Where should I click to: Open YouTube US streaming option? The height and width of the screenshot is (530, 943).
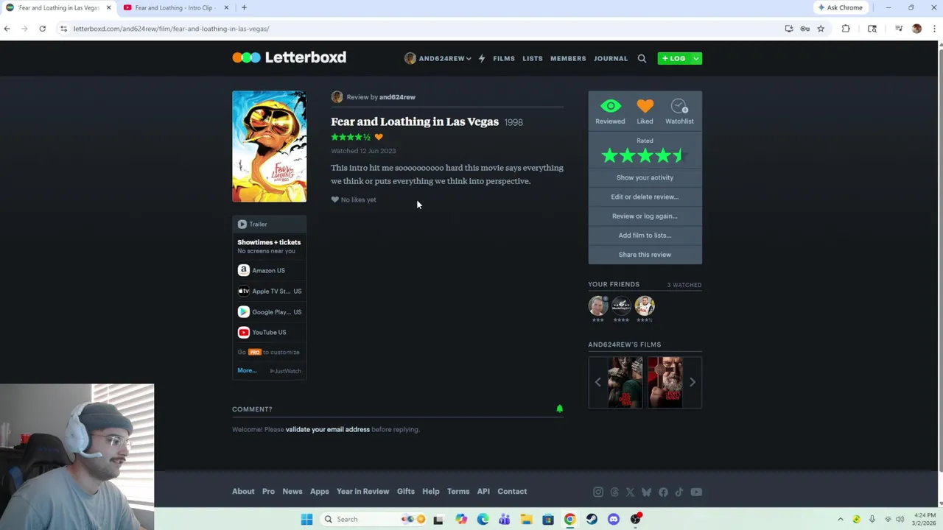[269, 332]
